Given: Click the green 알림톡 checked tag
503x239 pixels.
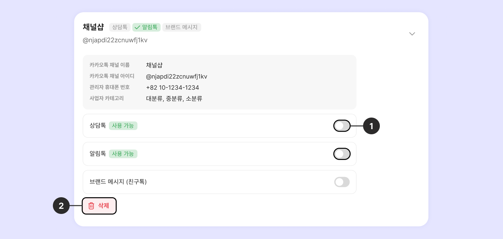Looking at the screenshot, I should (x=146, y=27).
